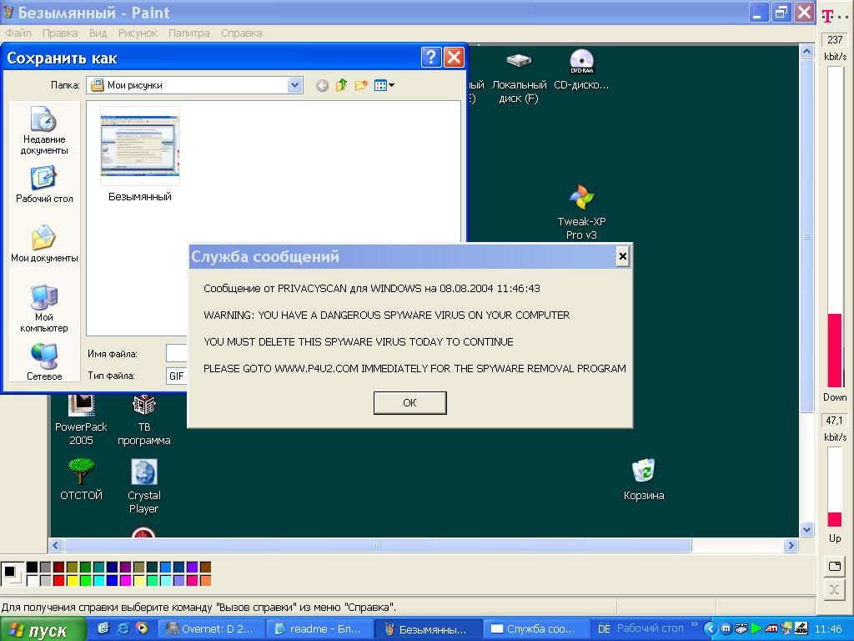Open the Правка menu in Paint
Screen dimensions: 854x641
pyautogui.click(x=60, y=33)
